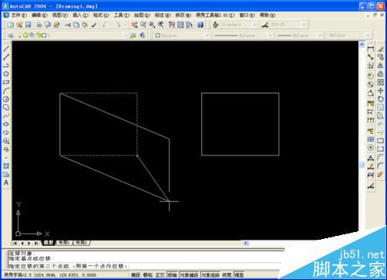
Task: Open the 格式 (Format) menu
Action: click(x=101, y=15)
